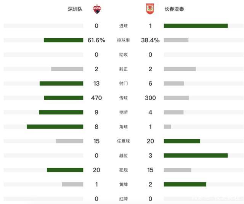Click Shenzhen's green fouls bar for 20
Screen dimensions: 244x204
click(x=65, y=170)
